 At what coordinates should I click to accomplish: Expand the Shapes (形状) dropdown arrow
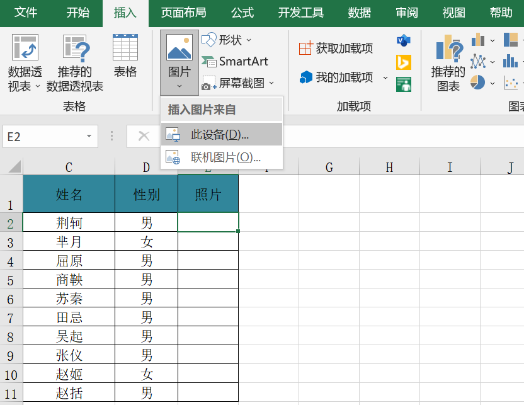[x=249, y=40]
